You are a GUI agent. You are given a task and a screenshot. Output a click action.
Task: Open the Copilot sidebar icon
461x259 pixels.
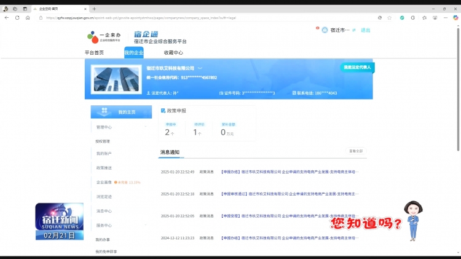[x=455, y=18]
